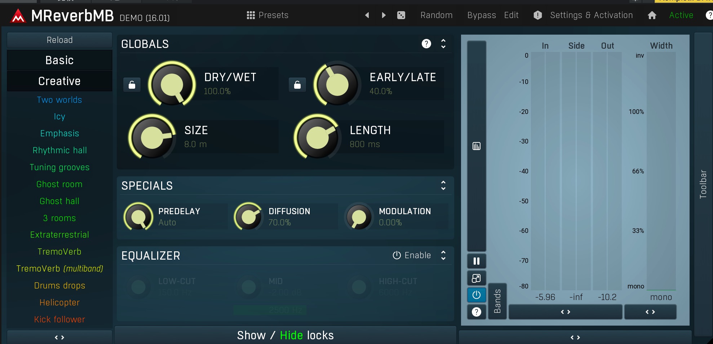The image size is (713, 344).
Task: Pause the meter display
Action: 476,261
